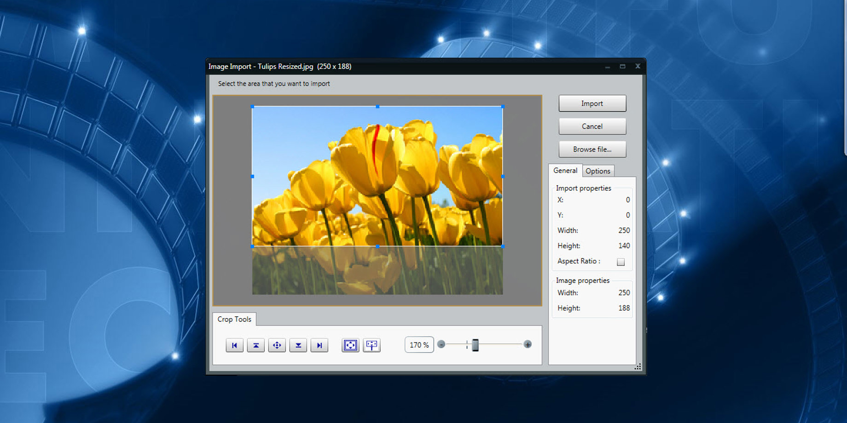847x423 pixels.
Task: Open the Crop Tools tab
Action: tap(234, 319)
